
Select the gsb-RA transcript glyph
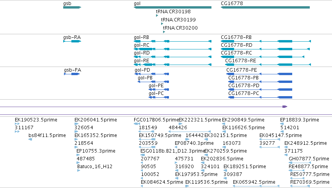[x=72, y=41]
